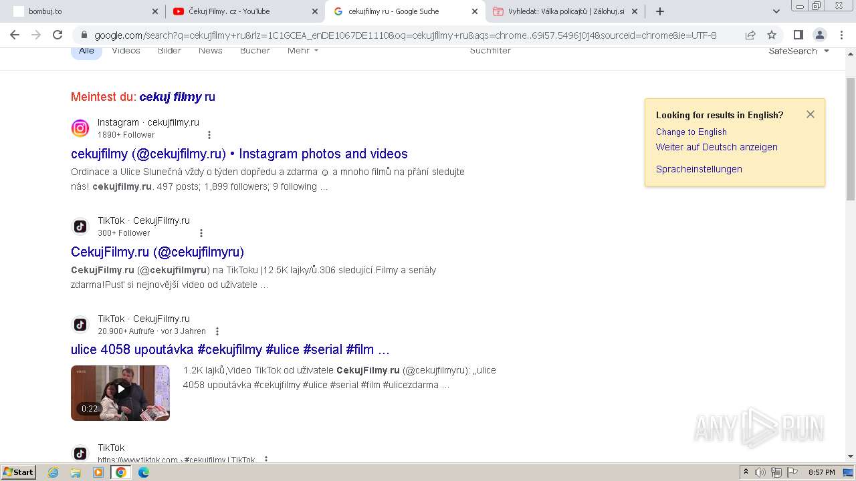Launch Internet Explorer from taskbar
The image size is (856, 481).
click(x=53, y=472)
